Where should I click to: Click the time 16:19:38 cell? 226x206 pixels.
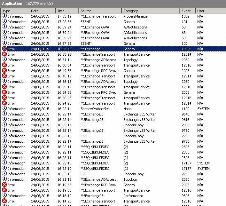coord(65,190)
